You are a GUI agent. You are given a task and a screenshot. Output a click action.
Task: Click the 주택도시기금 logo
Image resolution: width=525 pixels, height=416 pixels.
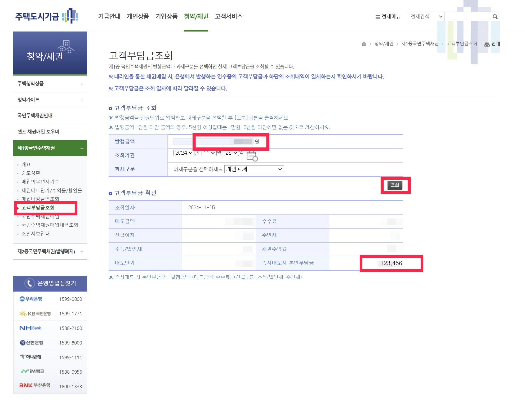click(x=47, y=16)
